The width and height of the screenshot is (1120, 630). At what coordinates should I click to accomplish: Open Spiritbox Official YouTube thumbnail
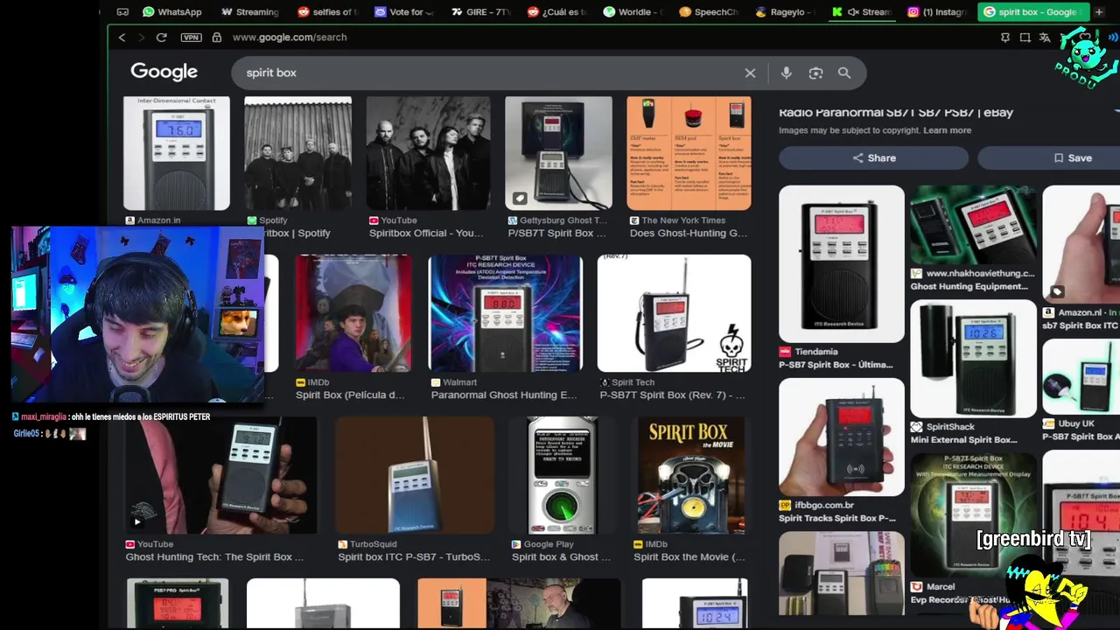(428, 153)
